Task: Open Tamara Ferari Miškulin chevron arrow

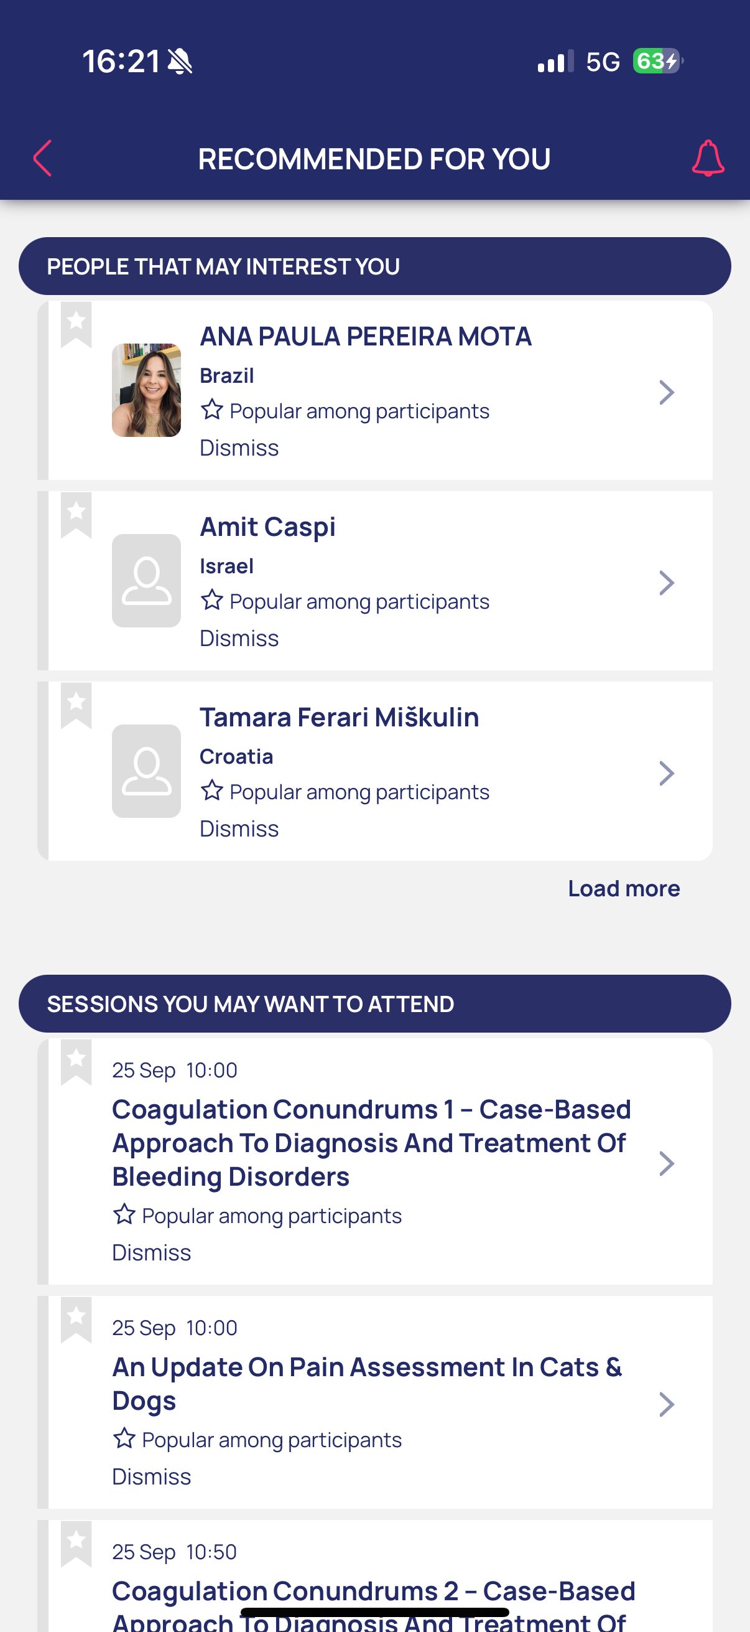Action: (667, 773)
